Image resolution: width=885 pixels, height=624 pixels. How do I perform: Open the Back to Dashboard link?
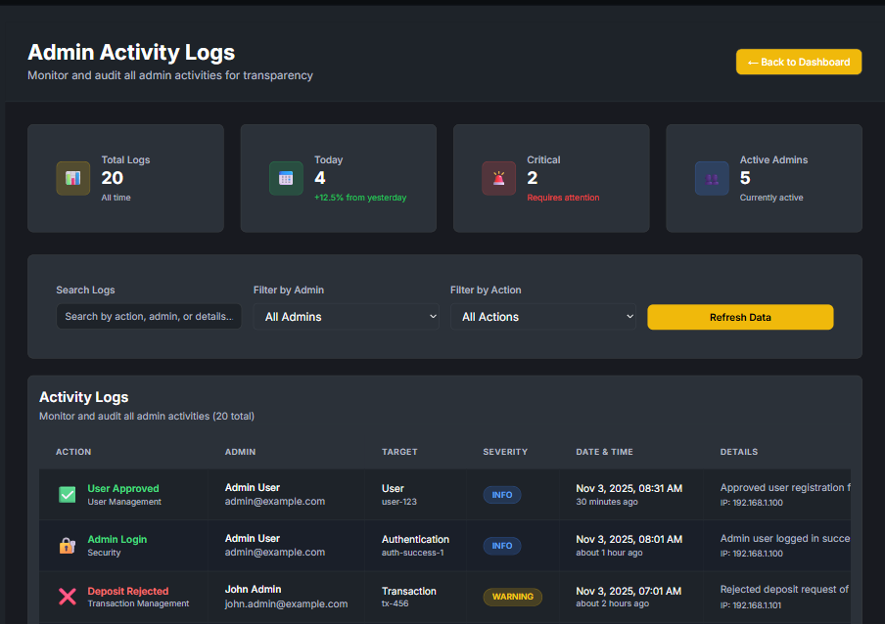[799, 62]
